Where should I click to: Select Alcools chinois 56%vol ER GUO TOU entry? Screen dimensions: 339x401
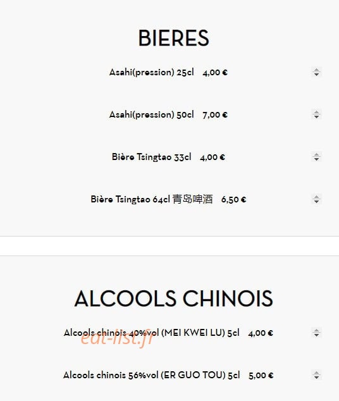click(152, 375)
